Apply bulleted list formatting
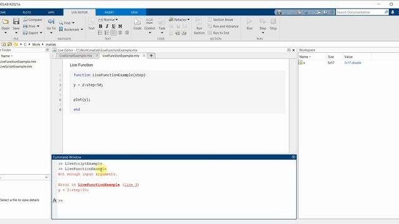Image resolution: width=399 pixels, height=224 pixels. pos(100,33)
